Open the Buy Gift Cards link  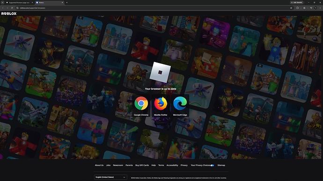click(x=142, y=165)
